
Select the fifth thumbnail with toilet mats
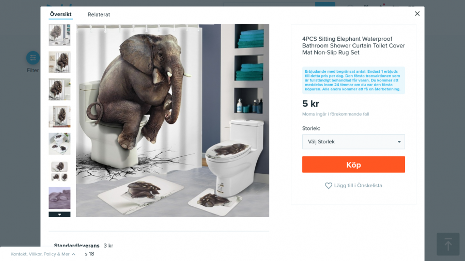click(x=59, y=143)
